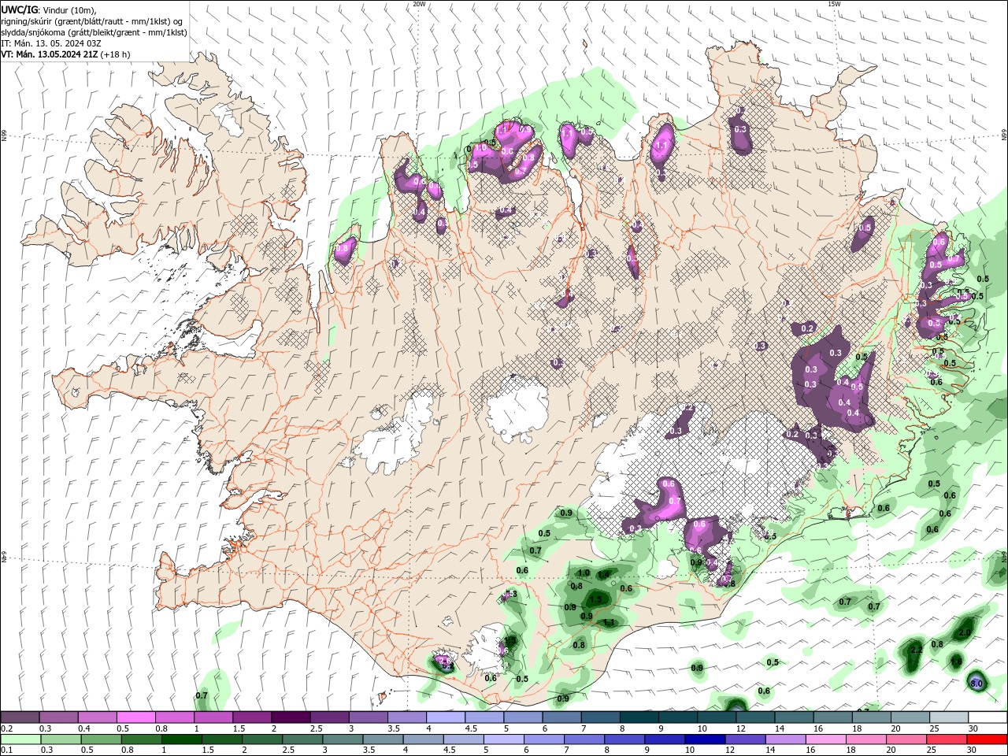
Task: Click the palest green 0.1 swatch in lower legend
Action: [x=21, y=739]
